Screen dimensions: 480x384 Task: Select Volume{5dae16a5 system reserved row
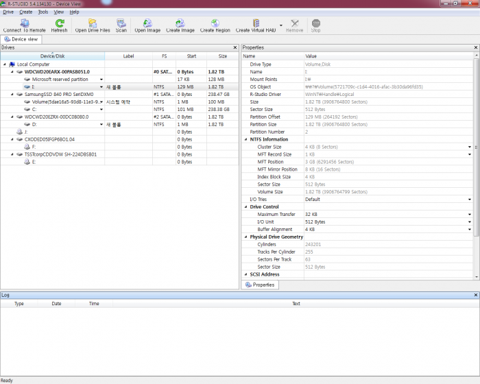[119, 101]
